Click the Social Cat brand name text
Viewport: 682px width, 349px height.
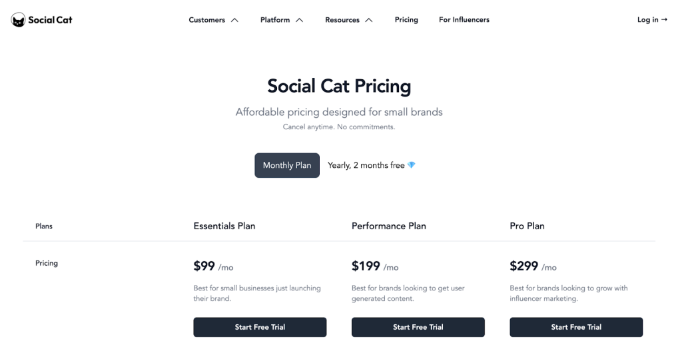pyautogui.click(x=50, y=20)
